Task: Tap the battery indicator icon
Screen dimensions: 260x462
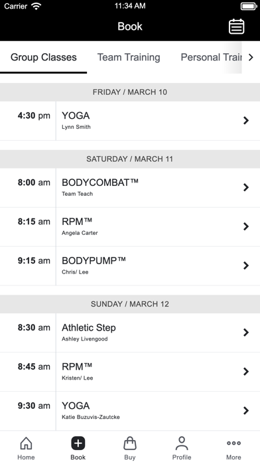Action: click(x=249, y=6)
